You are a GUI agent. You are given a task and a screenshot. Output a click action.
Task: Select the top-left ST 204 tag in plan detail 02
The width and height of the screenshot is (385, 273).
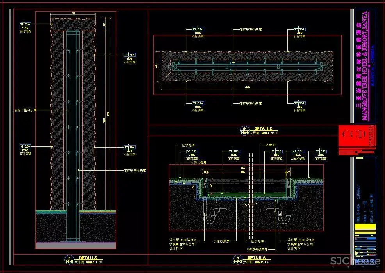coord(198,30)
